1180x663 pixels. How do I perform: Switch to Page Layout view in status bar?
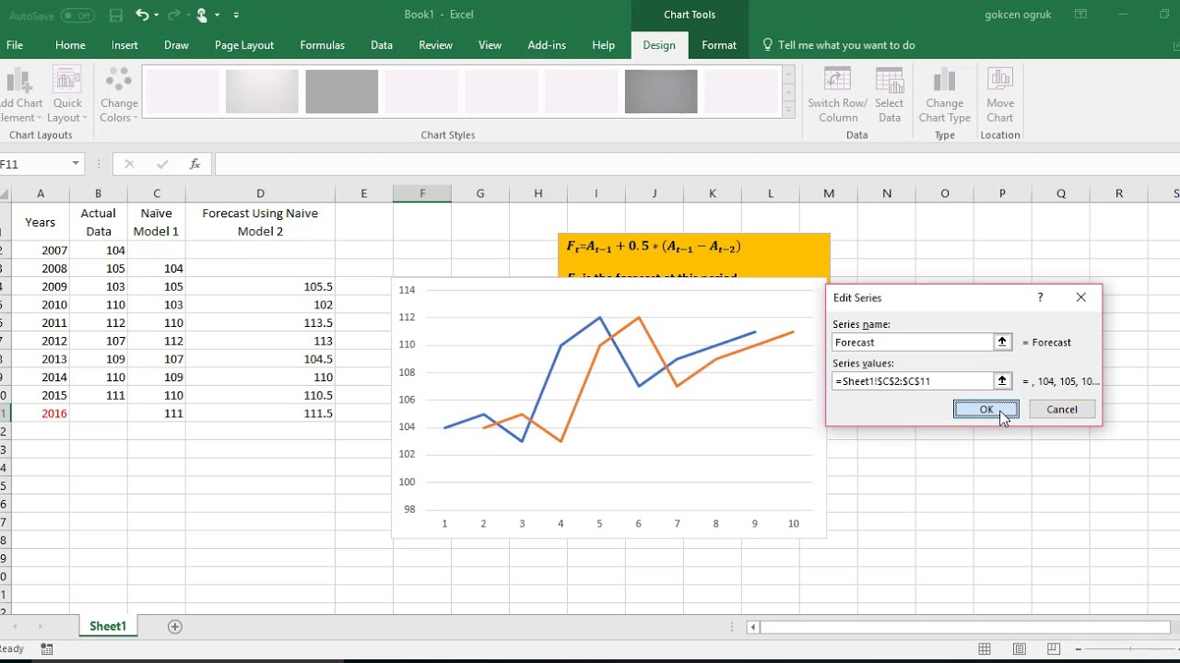[1020, 649]
